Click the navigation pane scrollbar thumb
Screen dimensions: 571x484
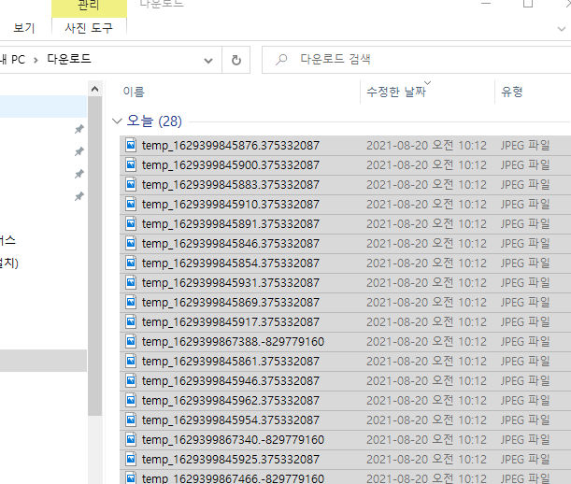pyautogui.click(x=95, y=256)
